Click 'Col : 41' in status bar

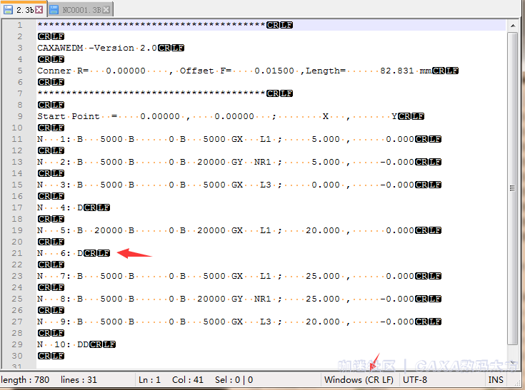[x=187, y=379]
